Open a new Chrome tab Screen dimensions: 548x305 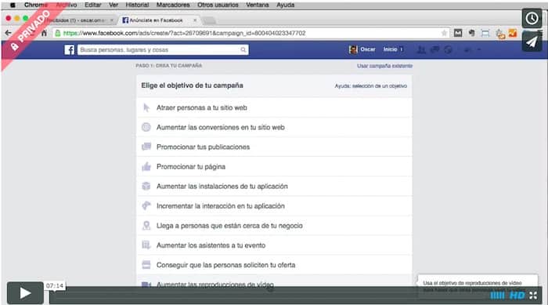209,20
